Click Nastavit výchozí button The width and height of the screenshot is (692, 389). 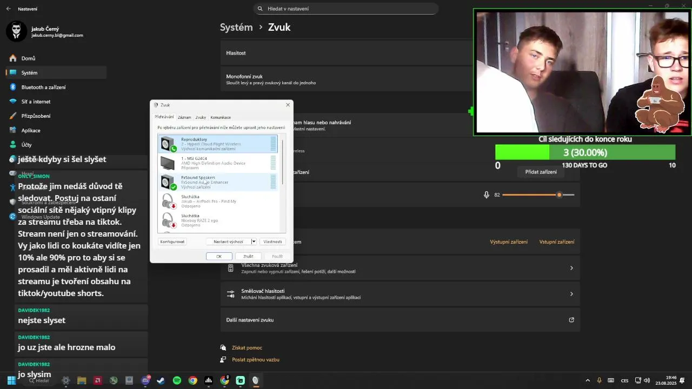coord(229,242)
